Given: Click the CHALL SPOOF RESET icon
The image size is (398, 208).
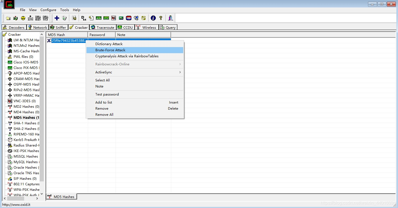Looking at the screenshot, I should [x=38, y=18].
